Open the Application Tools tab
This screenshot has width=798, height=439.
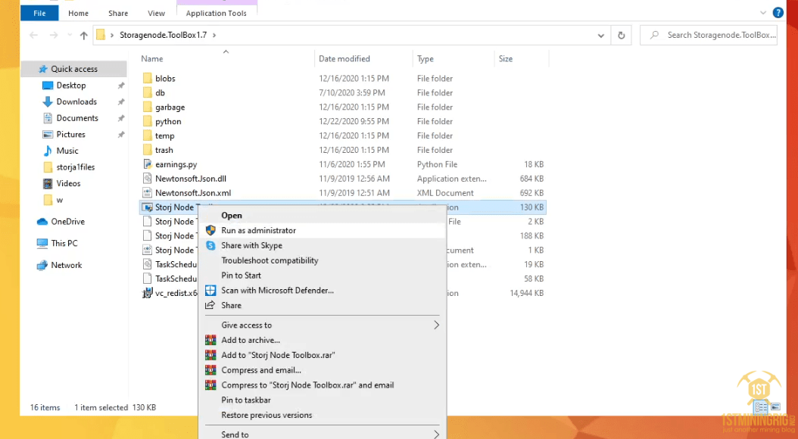coord(217,13)
